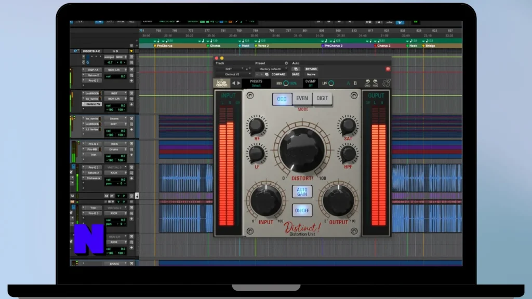This screenshot has width=532, height=299.
Task: Open the EQP-1A insert slot
Action: (x=94, y=70)
